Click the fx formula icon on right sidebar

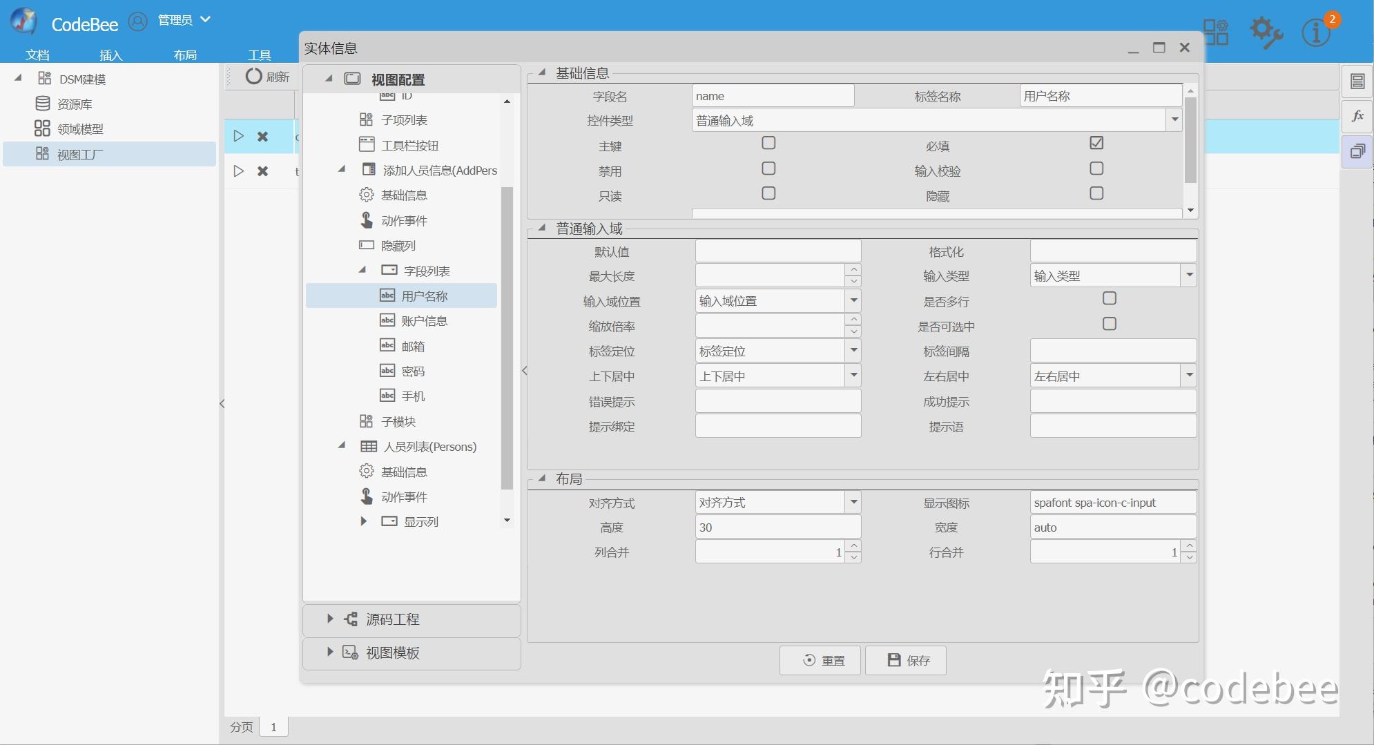[x=1358, y=116]
